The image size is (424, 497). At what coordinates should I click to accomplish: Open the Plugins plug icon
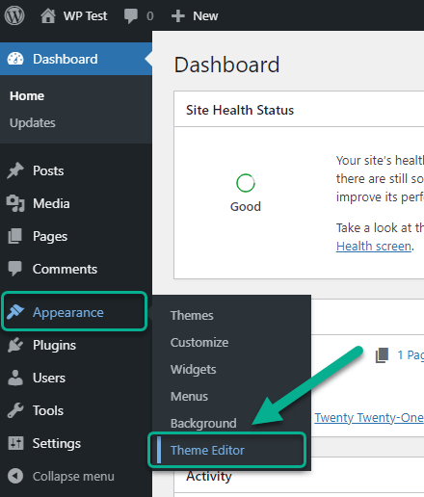15,345
